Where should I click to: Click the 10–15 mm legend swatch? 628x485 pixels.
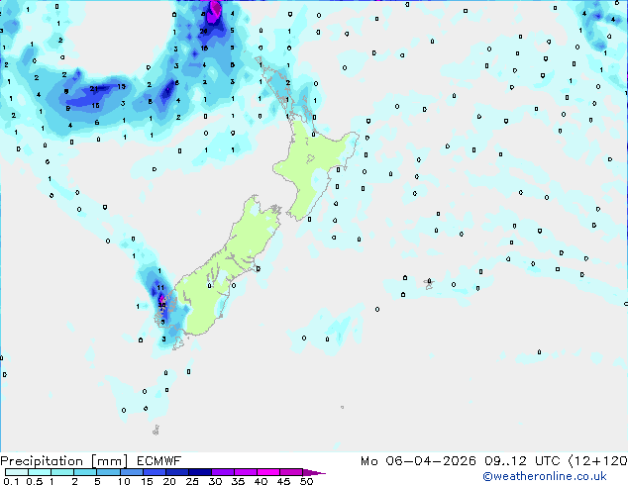click(x=131, y=472)
